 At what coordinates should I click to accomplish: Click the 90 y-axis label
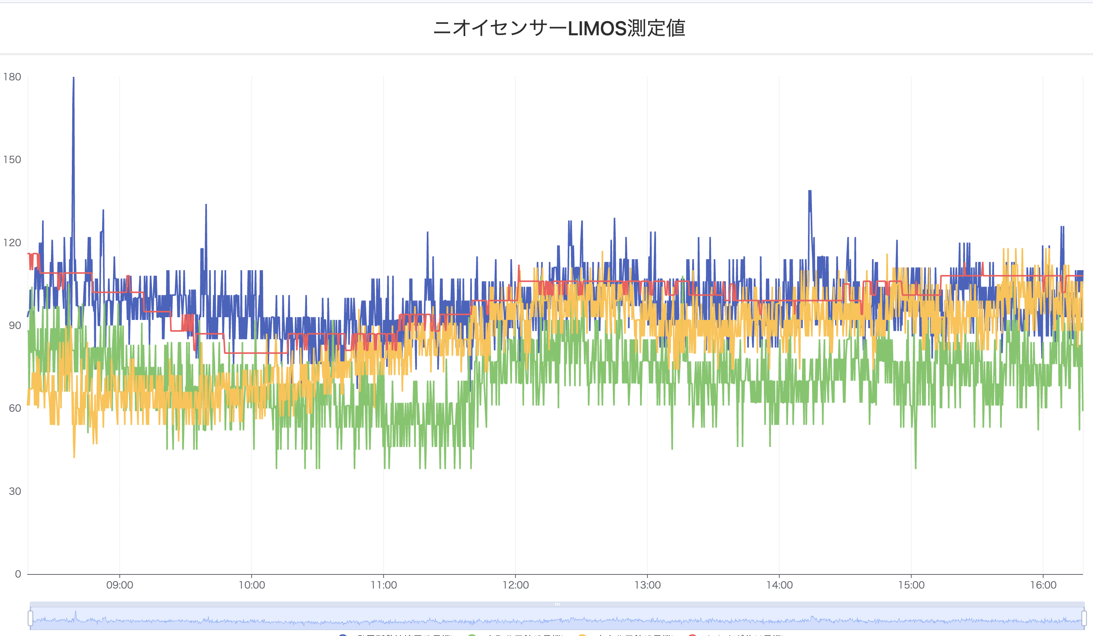[15, 325]
